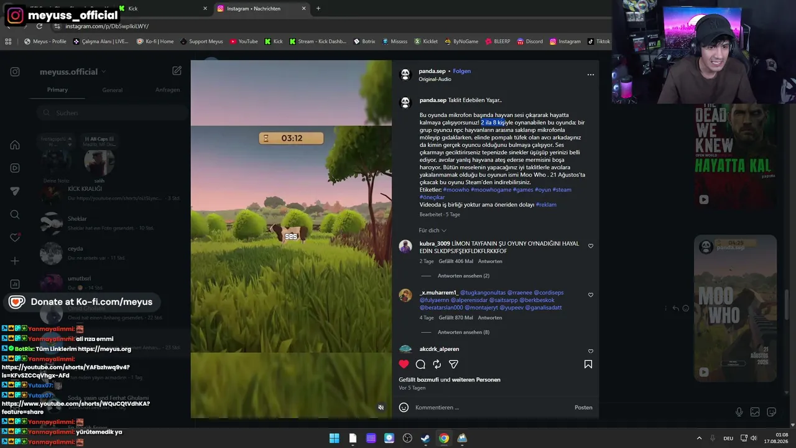Open the Chrome apps grid in bookmarks bar
The image size is (796, 448).
(x=8, y=42)
